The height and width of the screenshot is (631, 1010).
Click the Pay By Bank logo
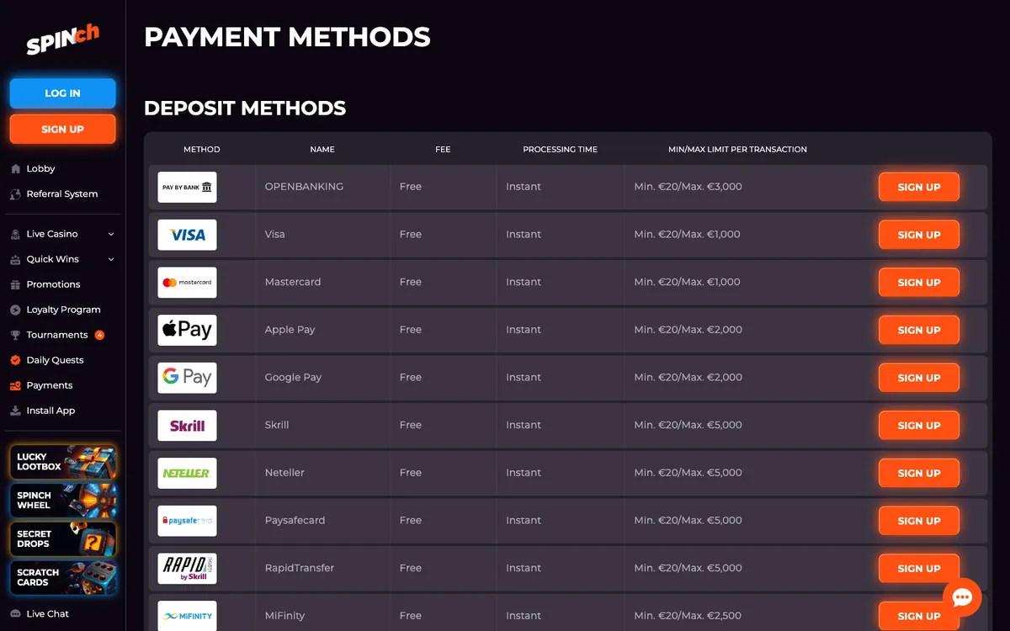click(x=187, y=187)
